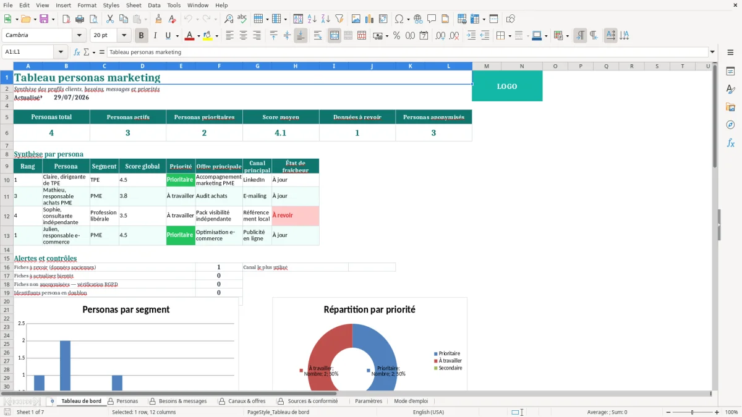Open the sidebar Gallery icon
Viewport: 742px width, 417px height.
[x=730, y=107]
